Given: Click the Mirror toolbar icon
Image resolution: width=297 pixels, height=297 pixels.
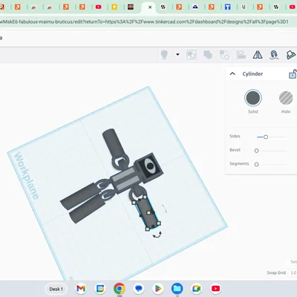Looking at the screenshot, I should tap(258, 55).
